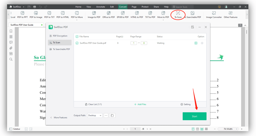Click the green Start button
256x136 pixels.
[195, 116]
